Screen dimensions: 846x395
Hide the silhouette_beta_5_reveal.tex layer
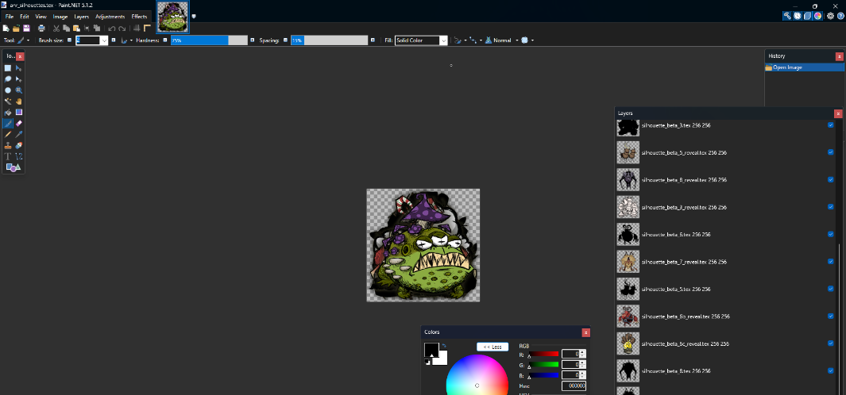830,152
